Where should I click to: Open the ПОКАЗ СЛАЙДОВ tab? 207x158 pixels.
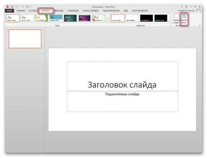pyautogui.click(x=91, y=11)
